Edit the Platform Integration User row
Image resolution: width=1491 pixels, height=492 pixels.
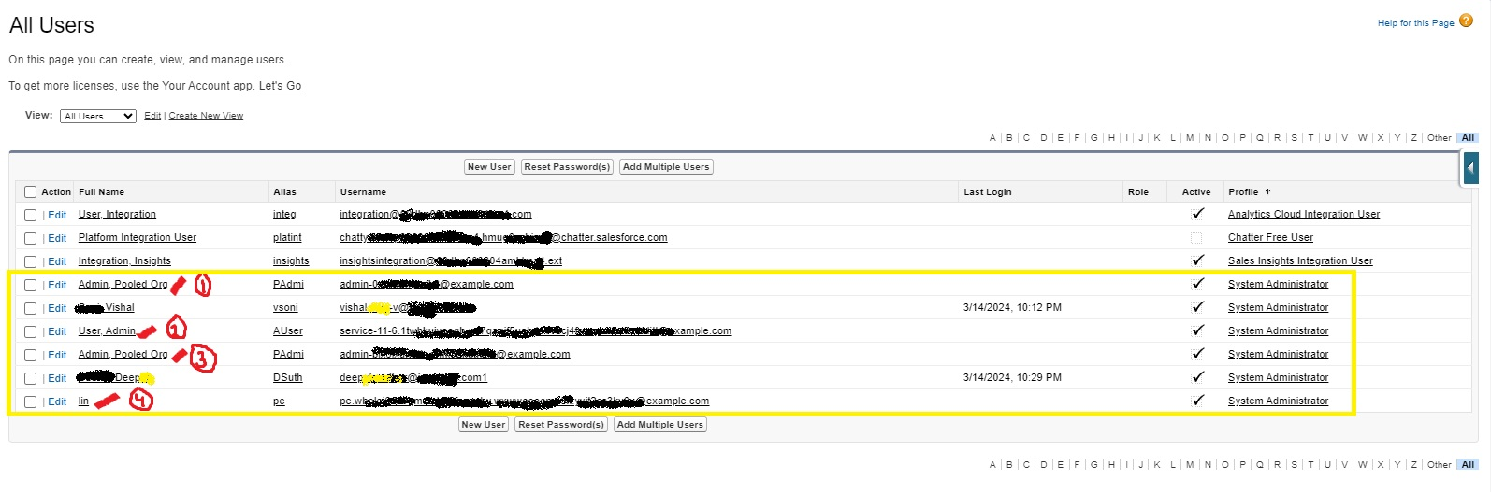pos(57,238)
